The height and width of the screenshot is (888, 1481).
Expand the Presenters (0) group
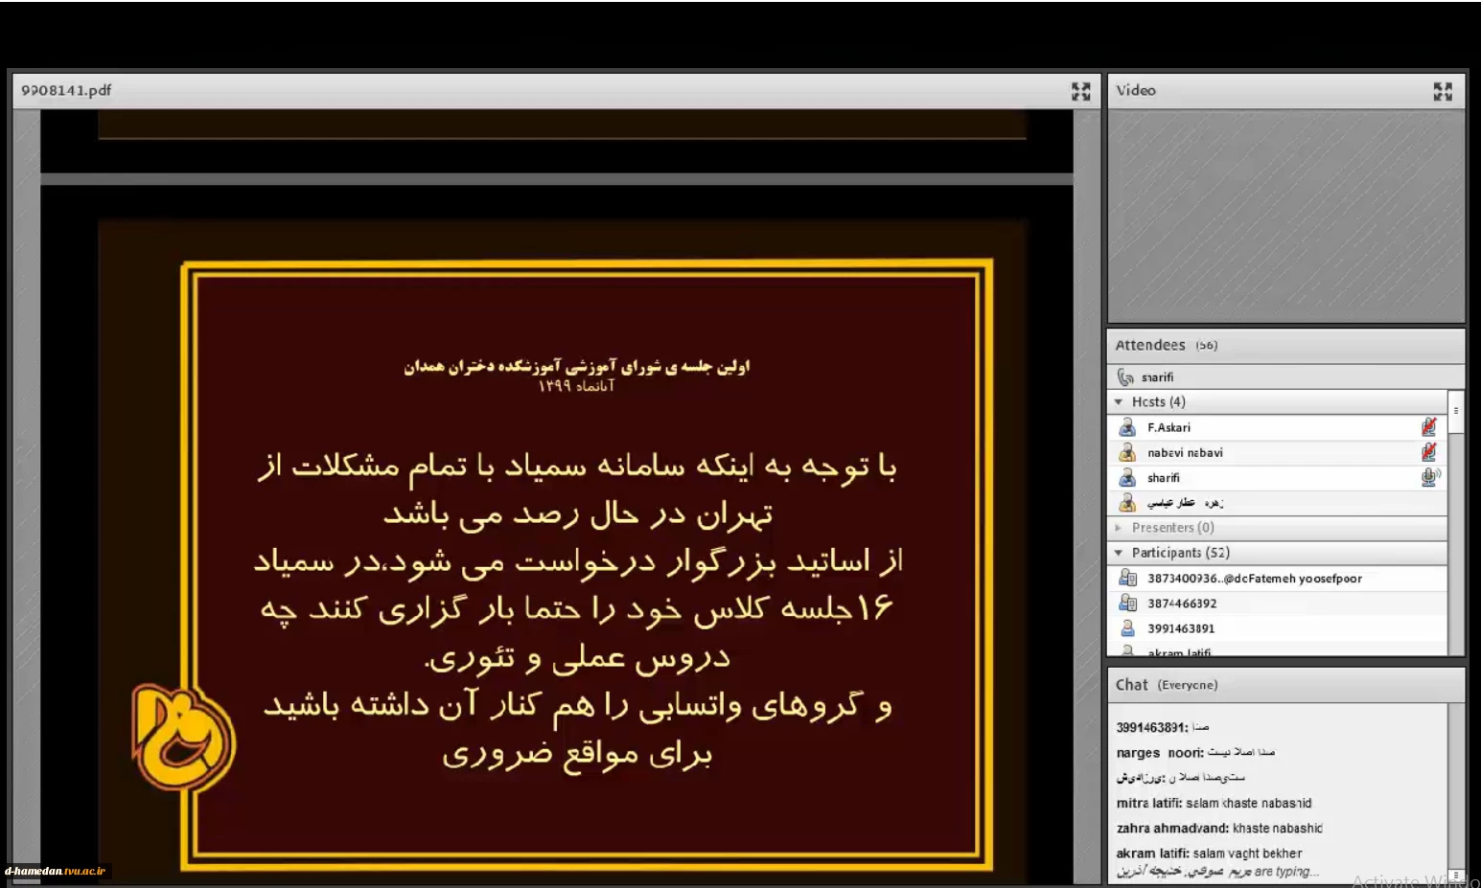click(x=1119, y=528)
